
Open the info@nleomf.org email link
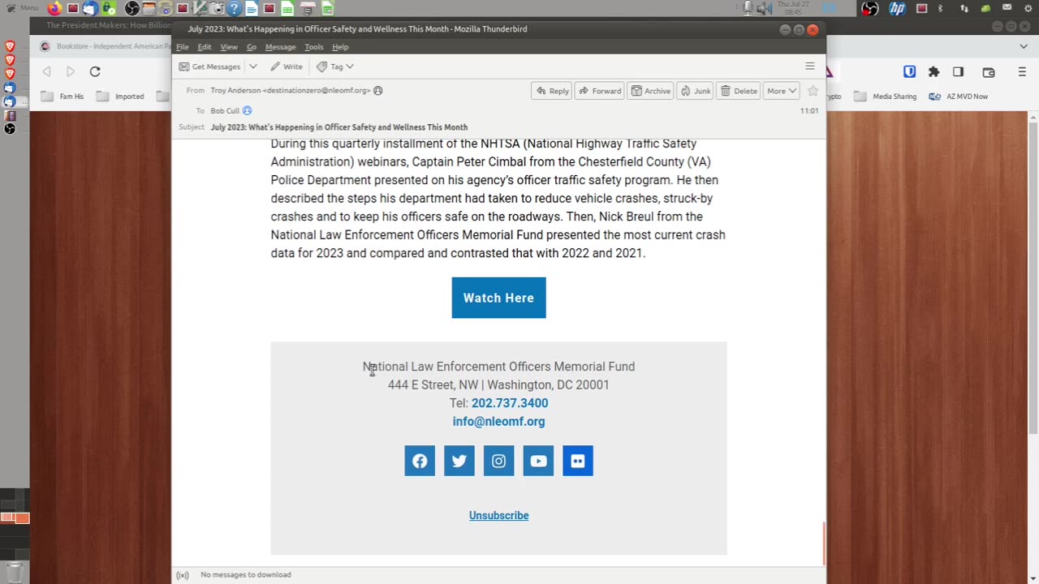click(x=498, y=422)
